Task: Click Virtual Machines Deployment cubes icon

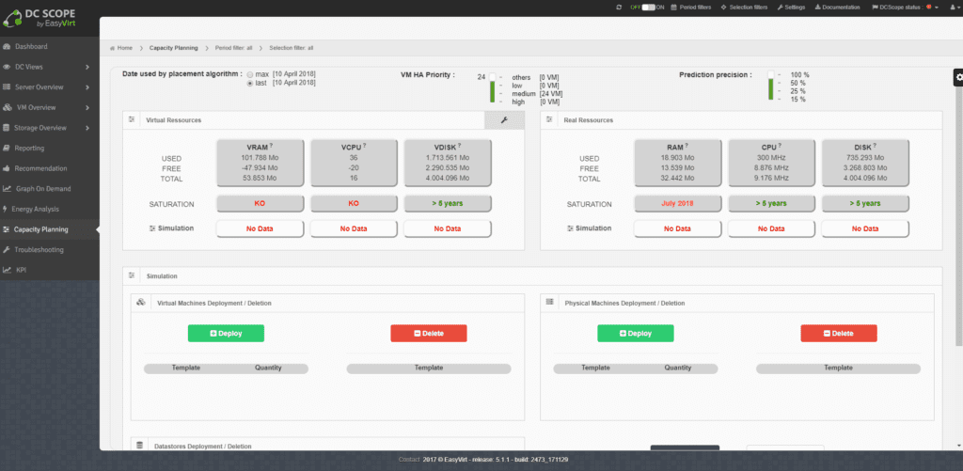Action: coord(141,302)
